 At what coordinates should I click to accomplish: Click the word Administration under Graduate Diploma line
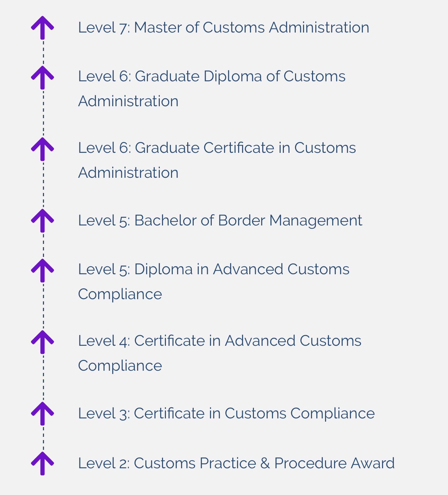(x=128, y=101)
